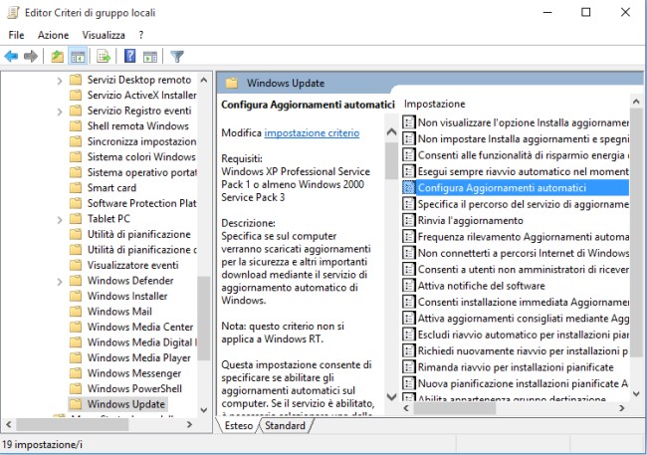Click tree pane scroll down arrow
The height and width of the screenshot is (455, 647).
204,410
